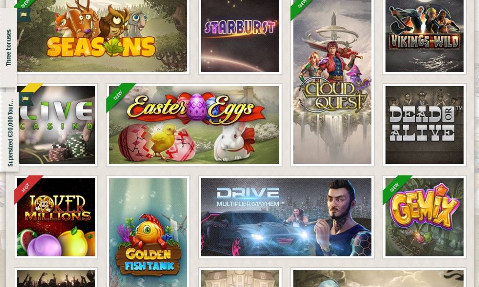Viewport: 479px width, 287px height.
Task: Open the Dead or Alive game
Action: click(424, 125)
